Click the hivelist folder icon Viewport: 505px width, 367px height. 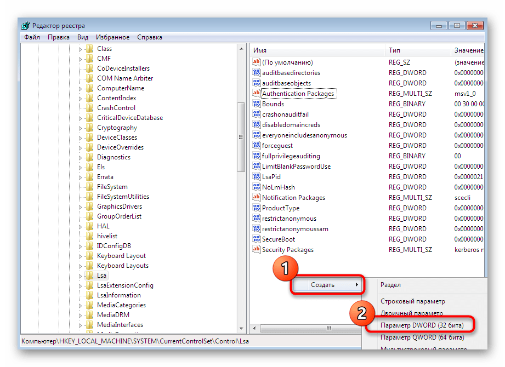(x=89, y=236)
